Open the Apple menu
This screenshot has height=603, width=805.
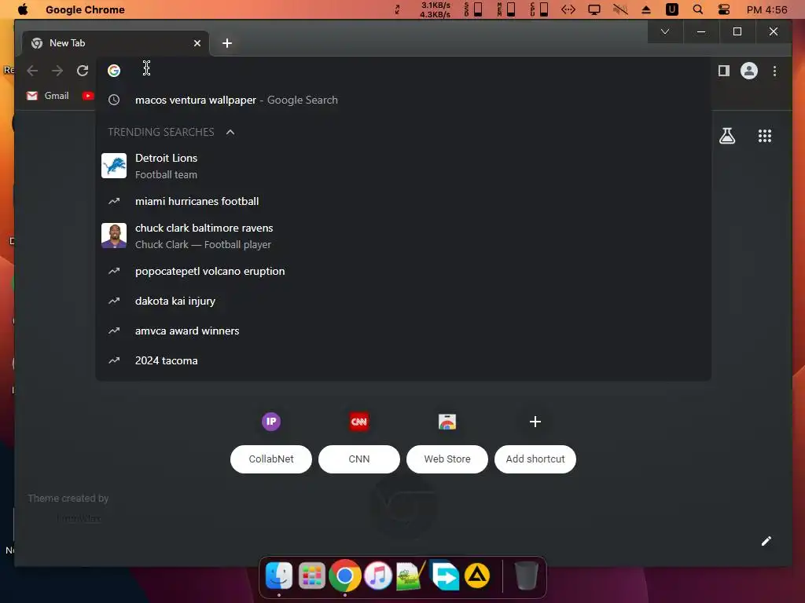point(23,9)
